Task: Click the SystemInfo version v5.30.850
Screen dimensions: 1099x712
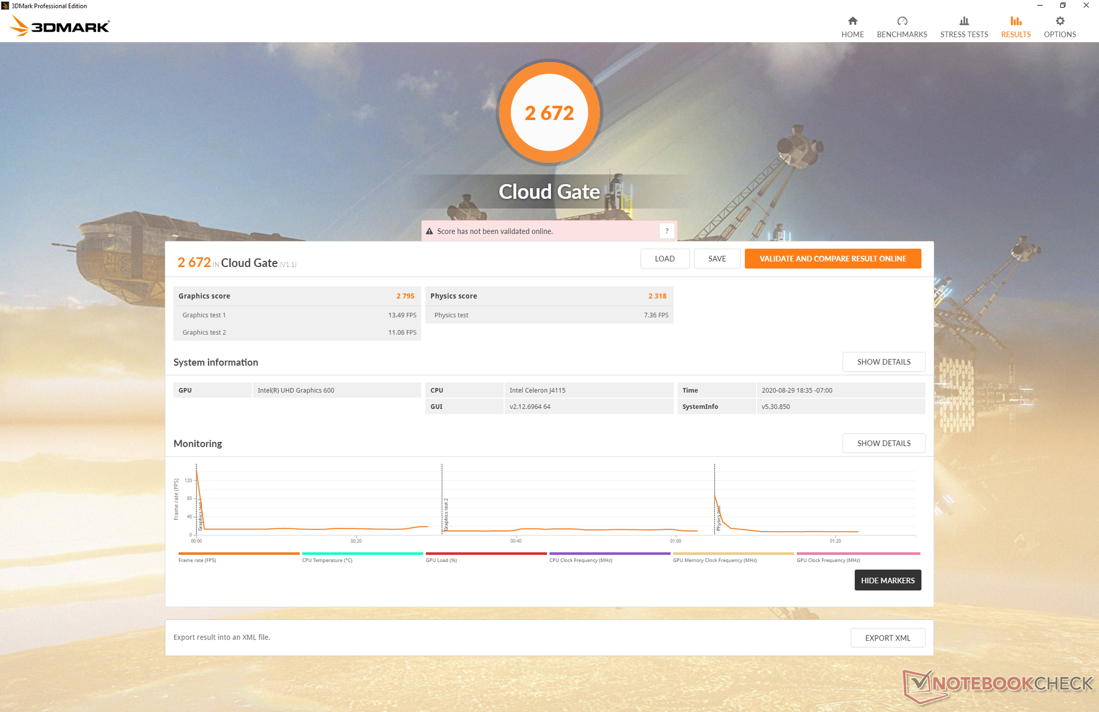Action: coord(775,407)
